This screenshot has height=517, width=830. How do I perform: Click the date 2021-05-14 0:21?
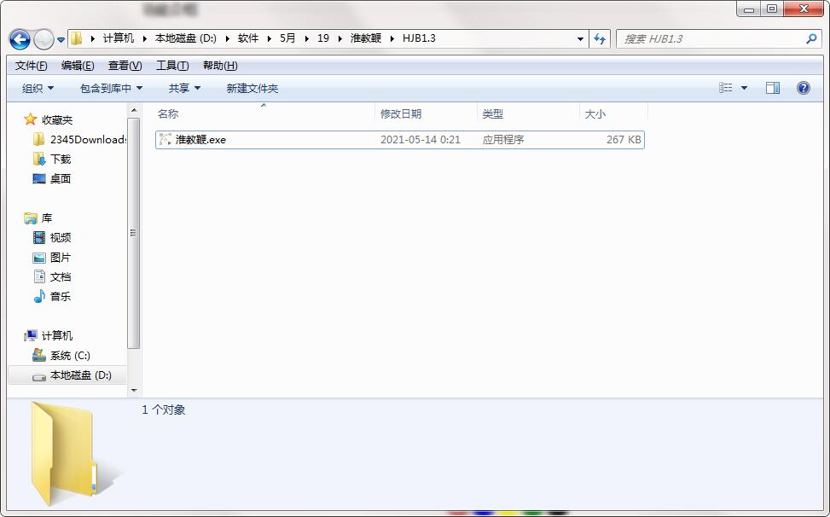(421, 140)
